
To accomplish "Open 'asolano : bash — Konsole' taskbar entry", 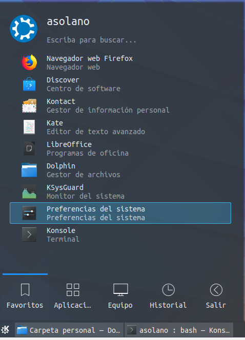I will (179, 330).
